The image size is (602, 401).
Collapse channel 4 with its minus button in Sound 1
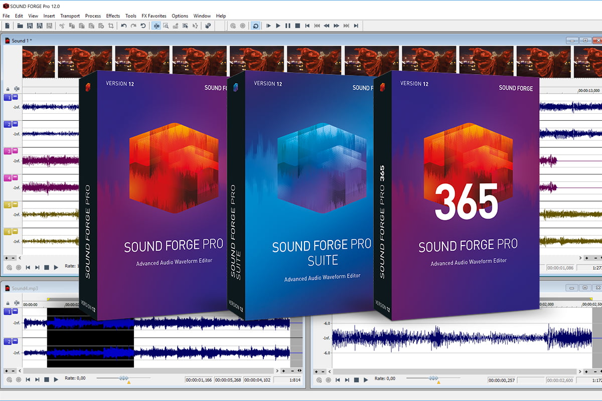15,177
